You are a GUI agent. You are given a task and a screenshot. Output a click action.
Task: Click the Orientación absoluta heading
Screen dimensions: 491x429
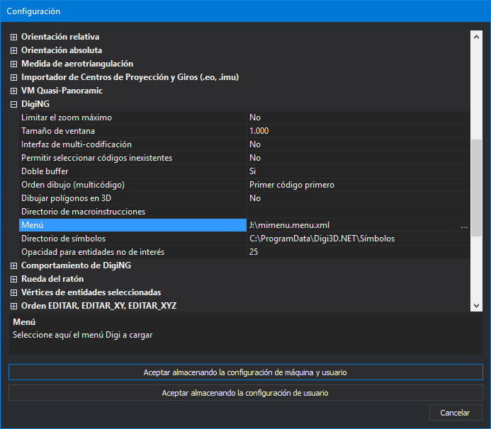pyautogui.click(x=62, y=50)
